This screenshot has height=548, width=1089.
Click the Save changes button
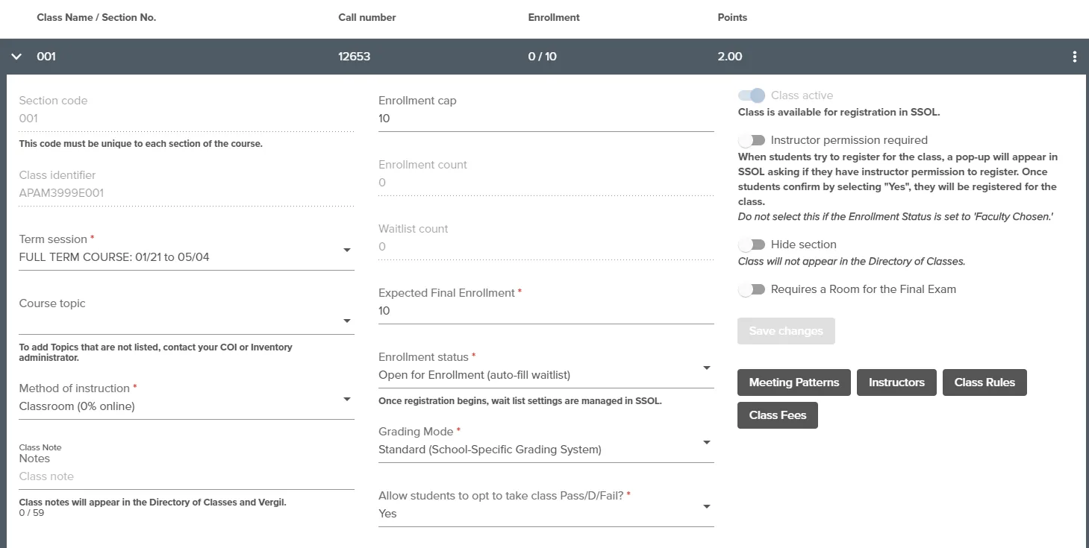[x=786, y=331]
